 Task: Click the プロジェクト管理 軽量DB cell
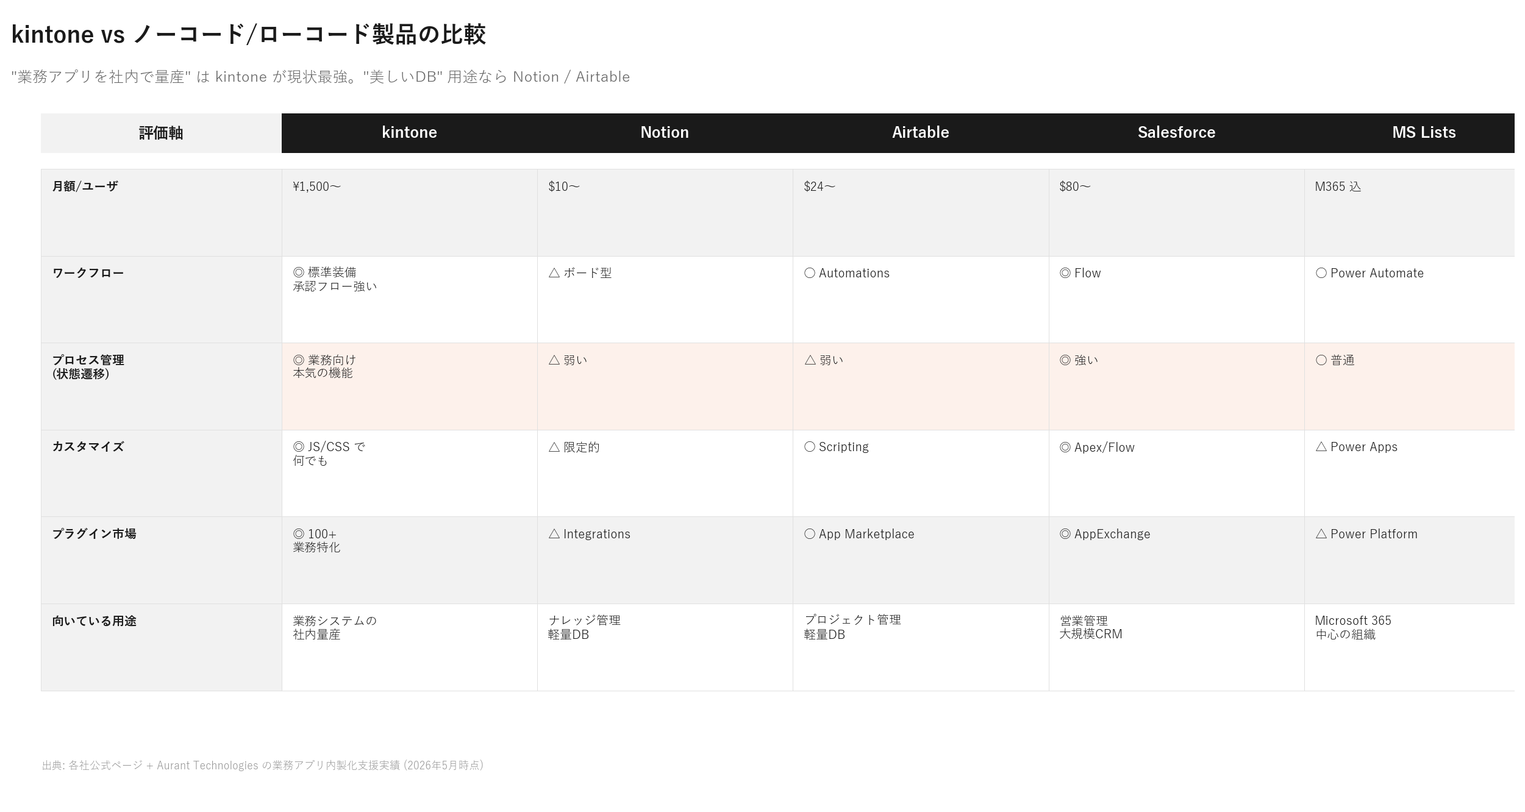921,647
